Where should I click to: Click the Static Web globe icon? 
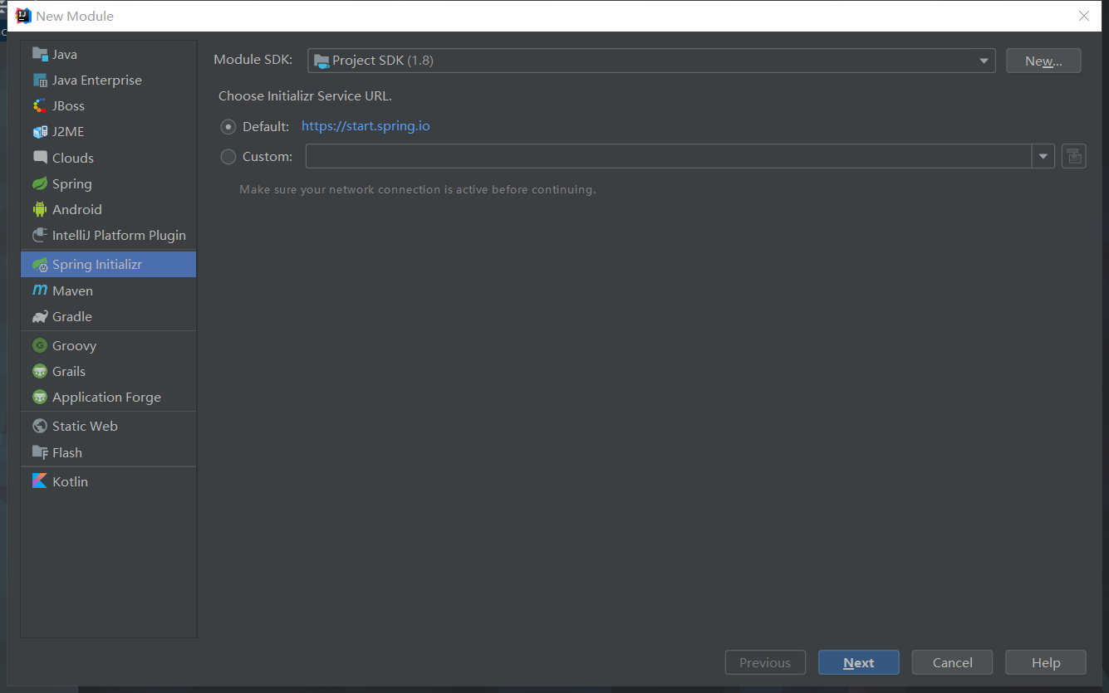(x=40, y=426)
